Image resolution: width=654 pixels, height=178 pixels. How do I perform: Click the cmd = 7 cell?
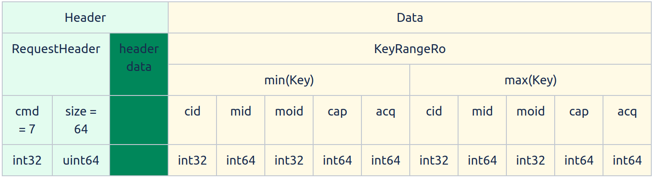coord(27,120)
